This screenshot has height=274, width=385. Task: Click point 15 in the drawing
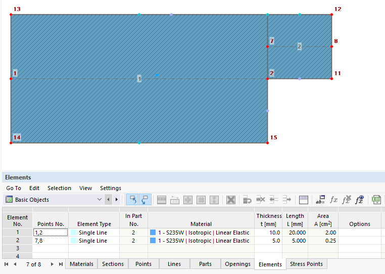pos(267,143)
